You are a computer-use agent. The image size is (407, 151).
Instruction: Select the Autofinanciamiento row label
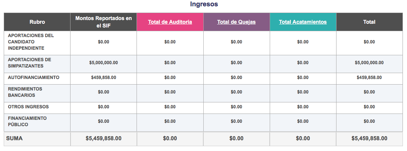tap(34, 78)
